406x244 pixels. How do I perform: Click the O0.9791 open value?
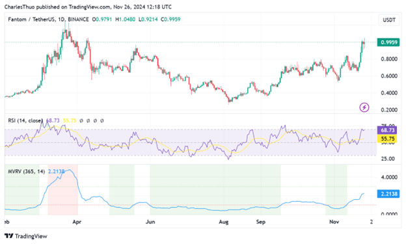[102, 20]
